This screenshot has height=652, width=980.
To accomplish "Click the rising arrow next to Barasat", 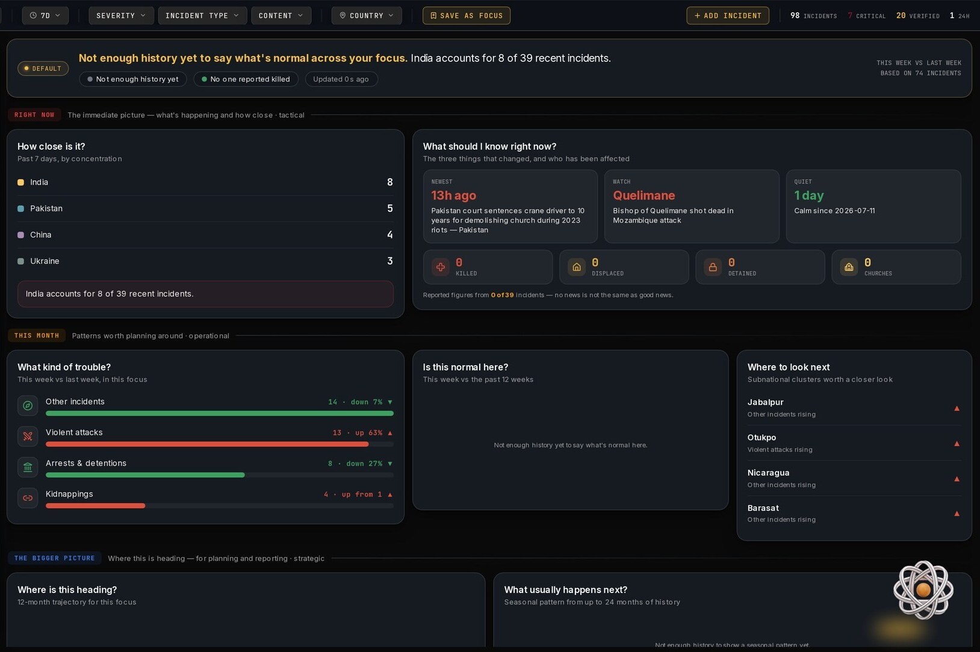I will point(957,514).
